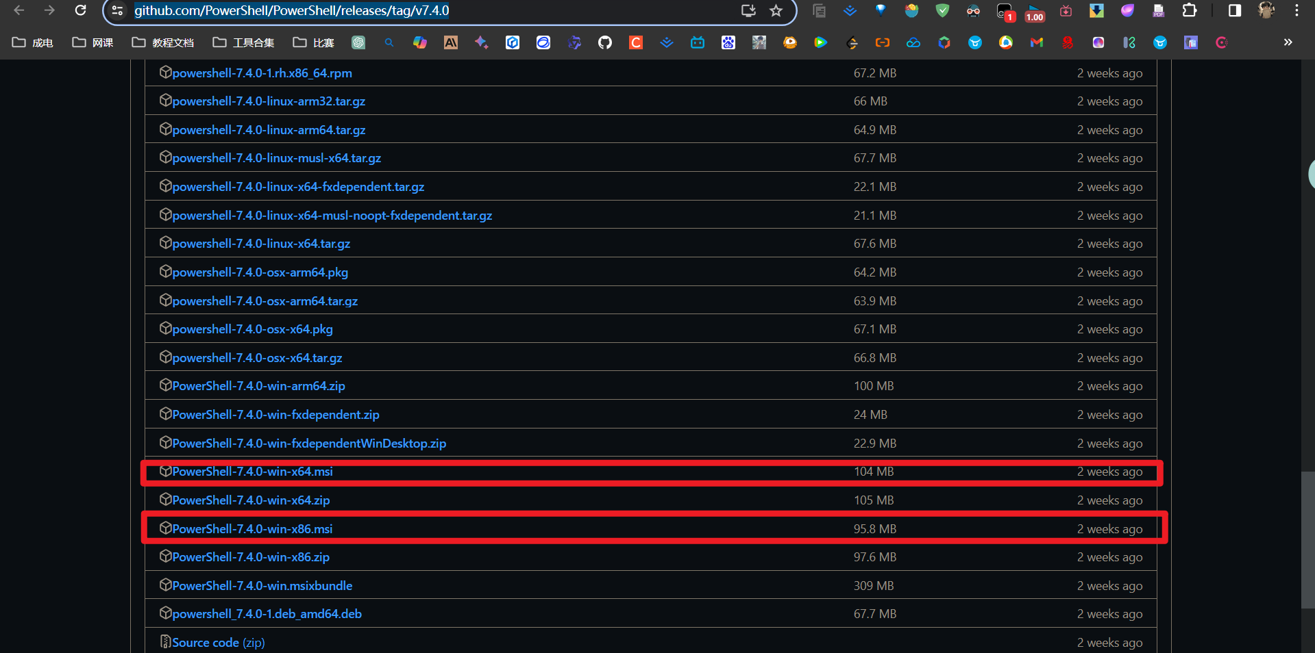1315x653 pixels.
Task: Download powershell-7.4.0-osx-x64.tar.gz
Action: click(x=257, y=358)
